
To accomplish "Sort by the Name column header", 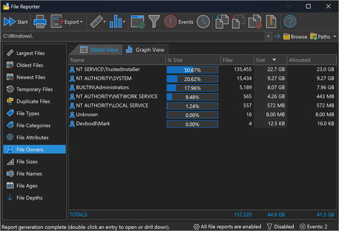I will [117, 60].
